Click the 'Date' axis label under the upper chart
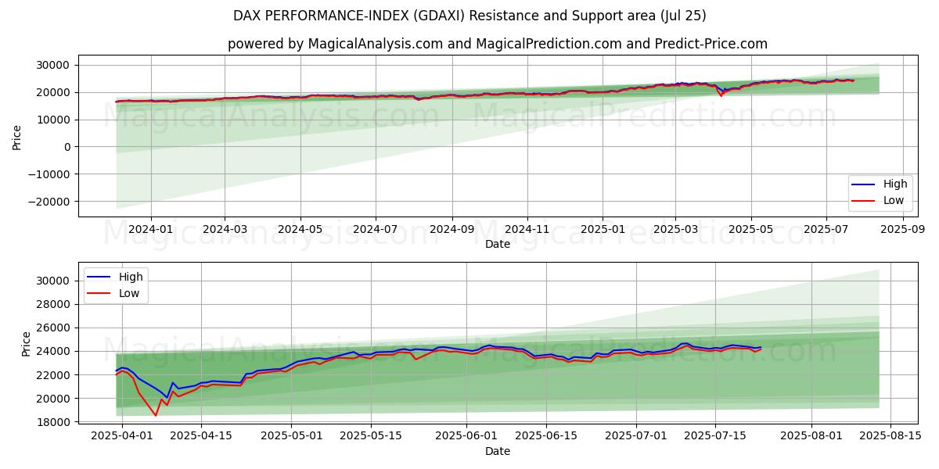Screen dimensions: 939x469 [498, 244]
